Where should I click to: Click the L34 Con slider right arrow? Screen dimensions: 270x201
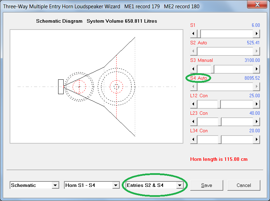256,139
